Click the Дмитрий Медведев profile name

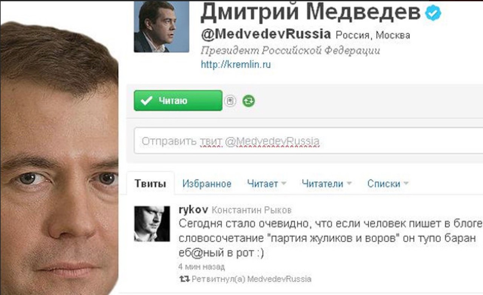pyautogui.click(x=311, y=13)
